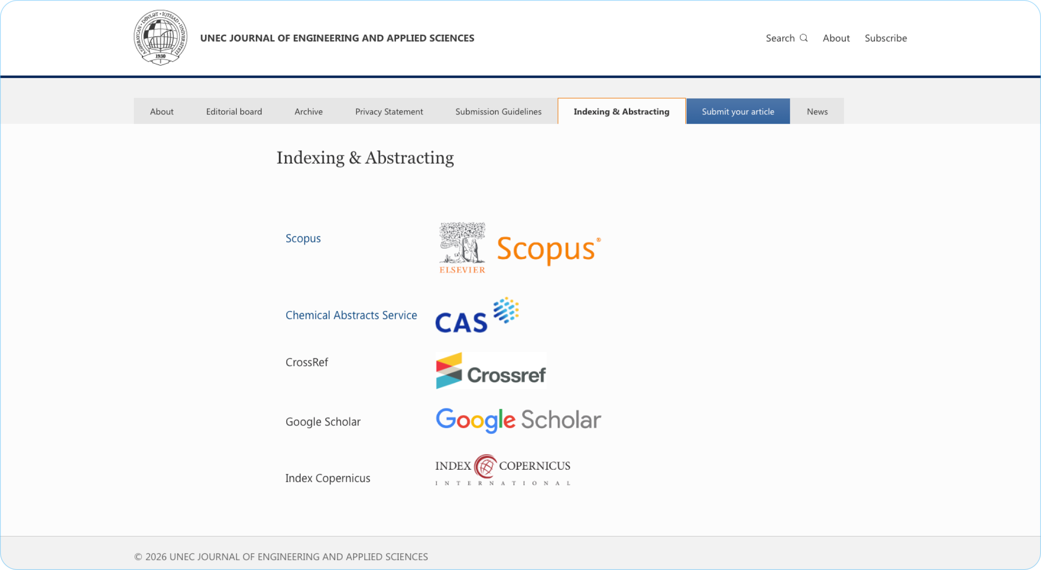Open the Chemical Abstracts Service link
1041x570 pixels.
tap(351, 315)
